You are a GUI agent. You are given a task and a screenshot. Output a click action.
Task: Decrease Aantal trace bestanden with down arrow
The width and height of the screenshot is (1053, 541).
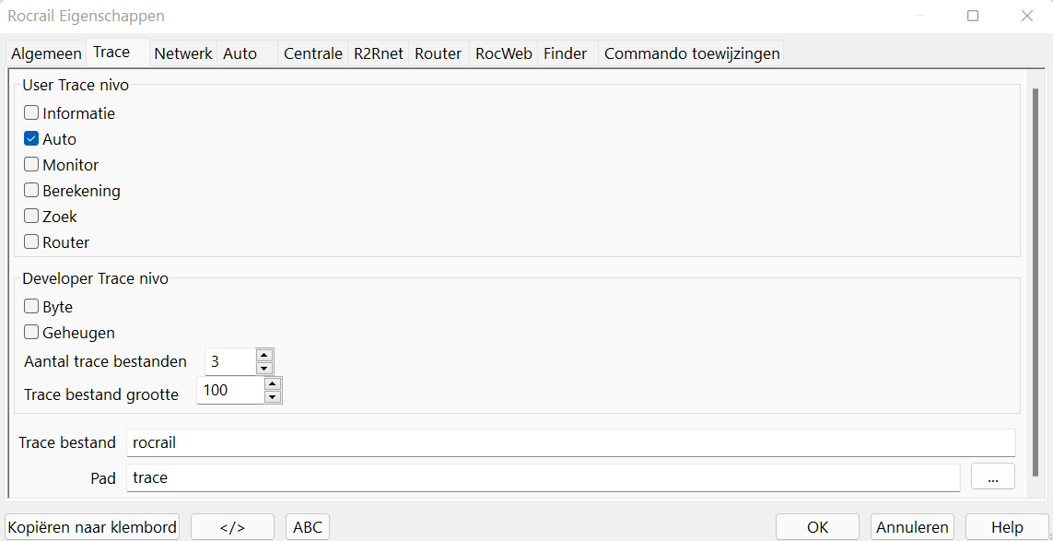264,368
